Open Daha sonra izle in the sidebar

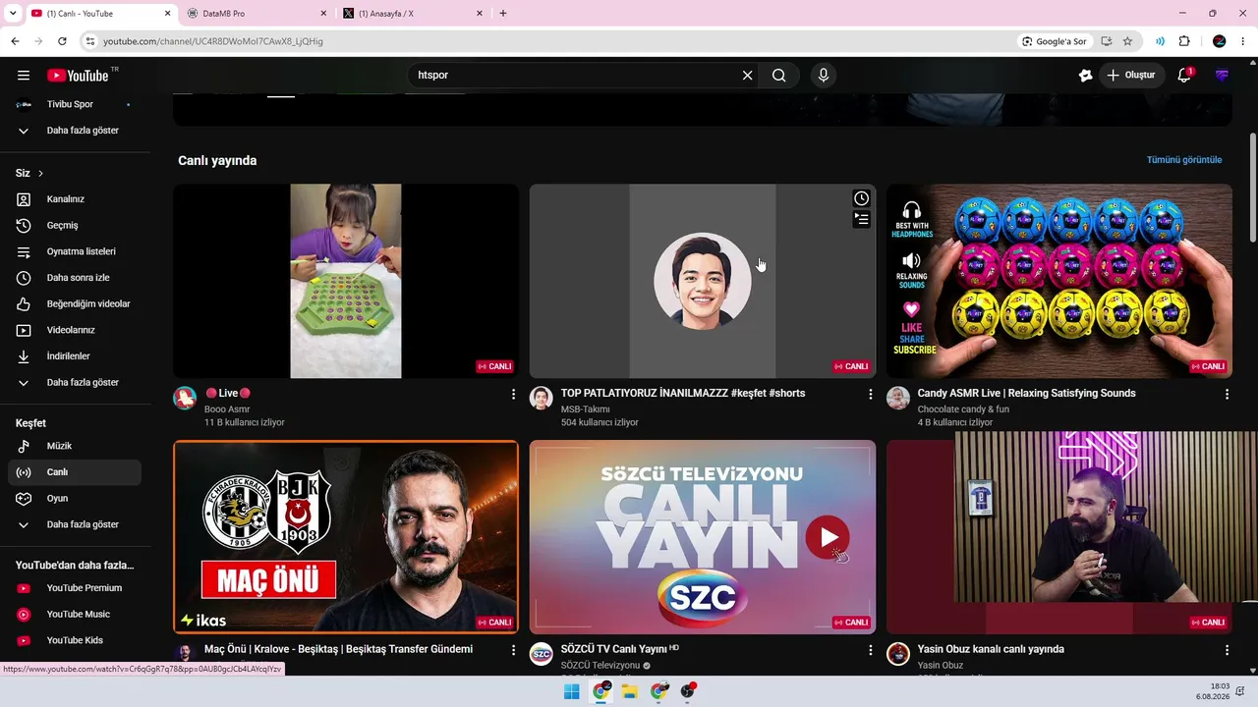(75, 278)
